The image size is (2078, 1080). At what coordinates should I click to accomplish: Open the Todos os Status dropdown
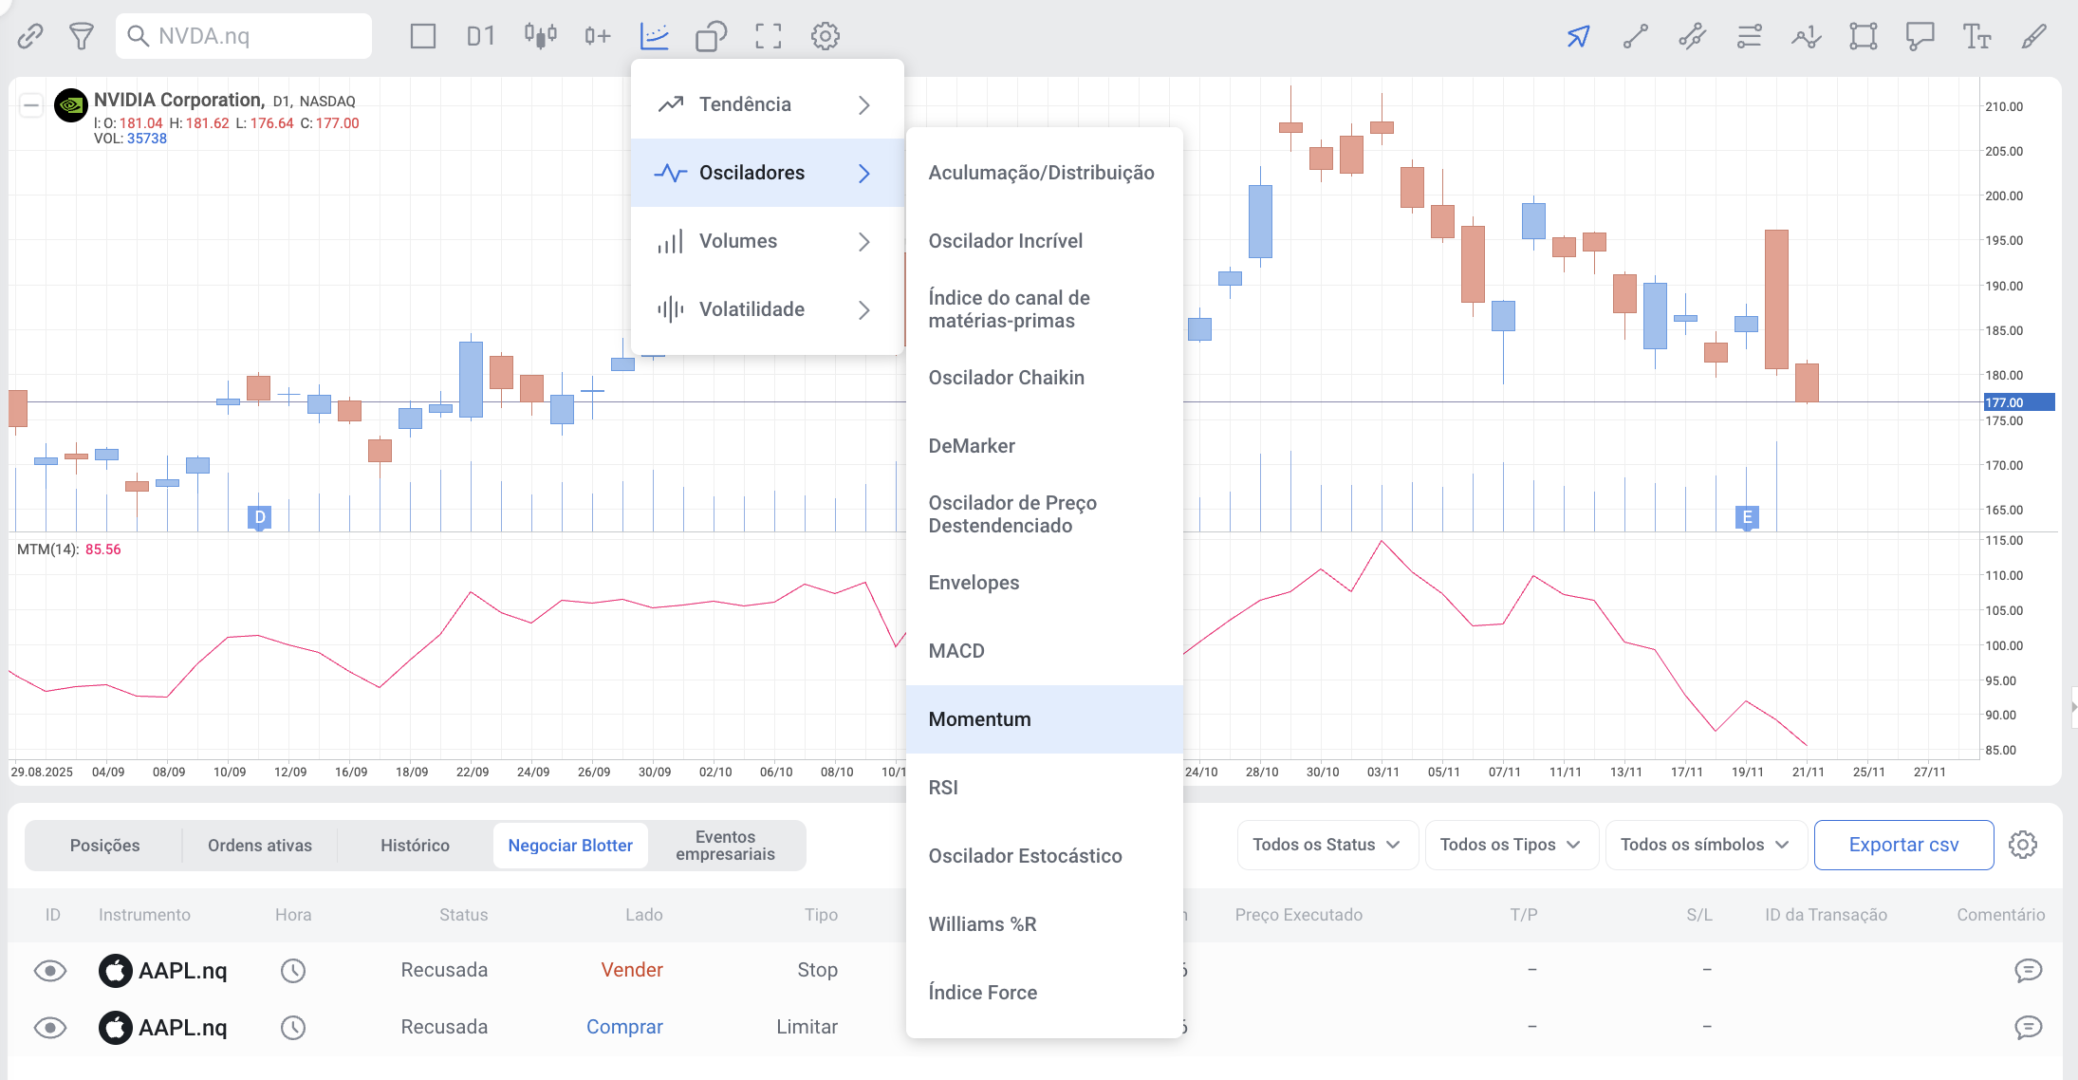1326,845
